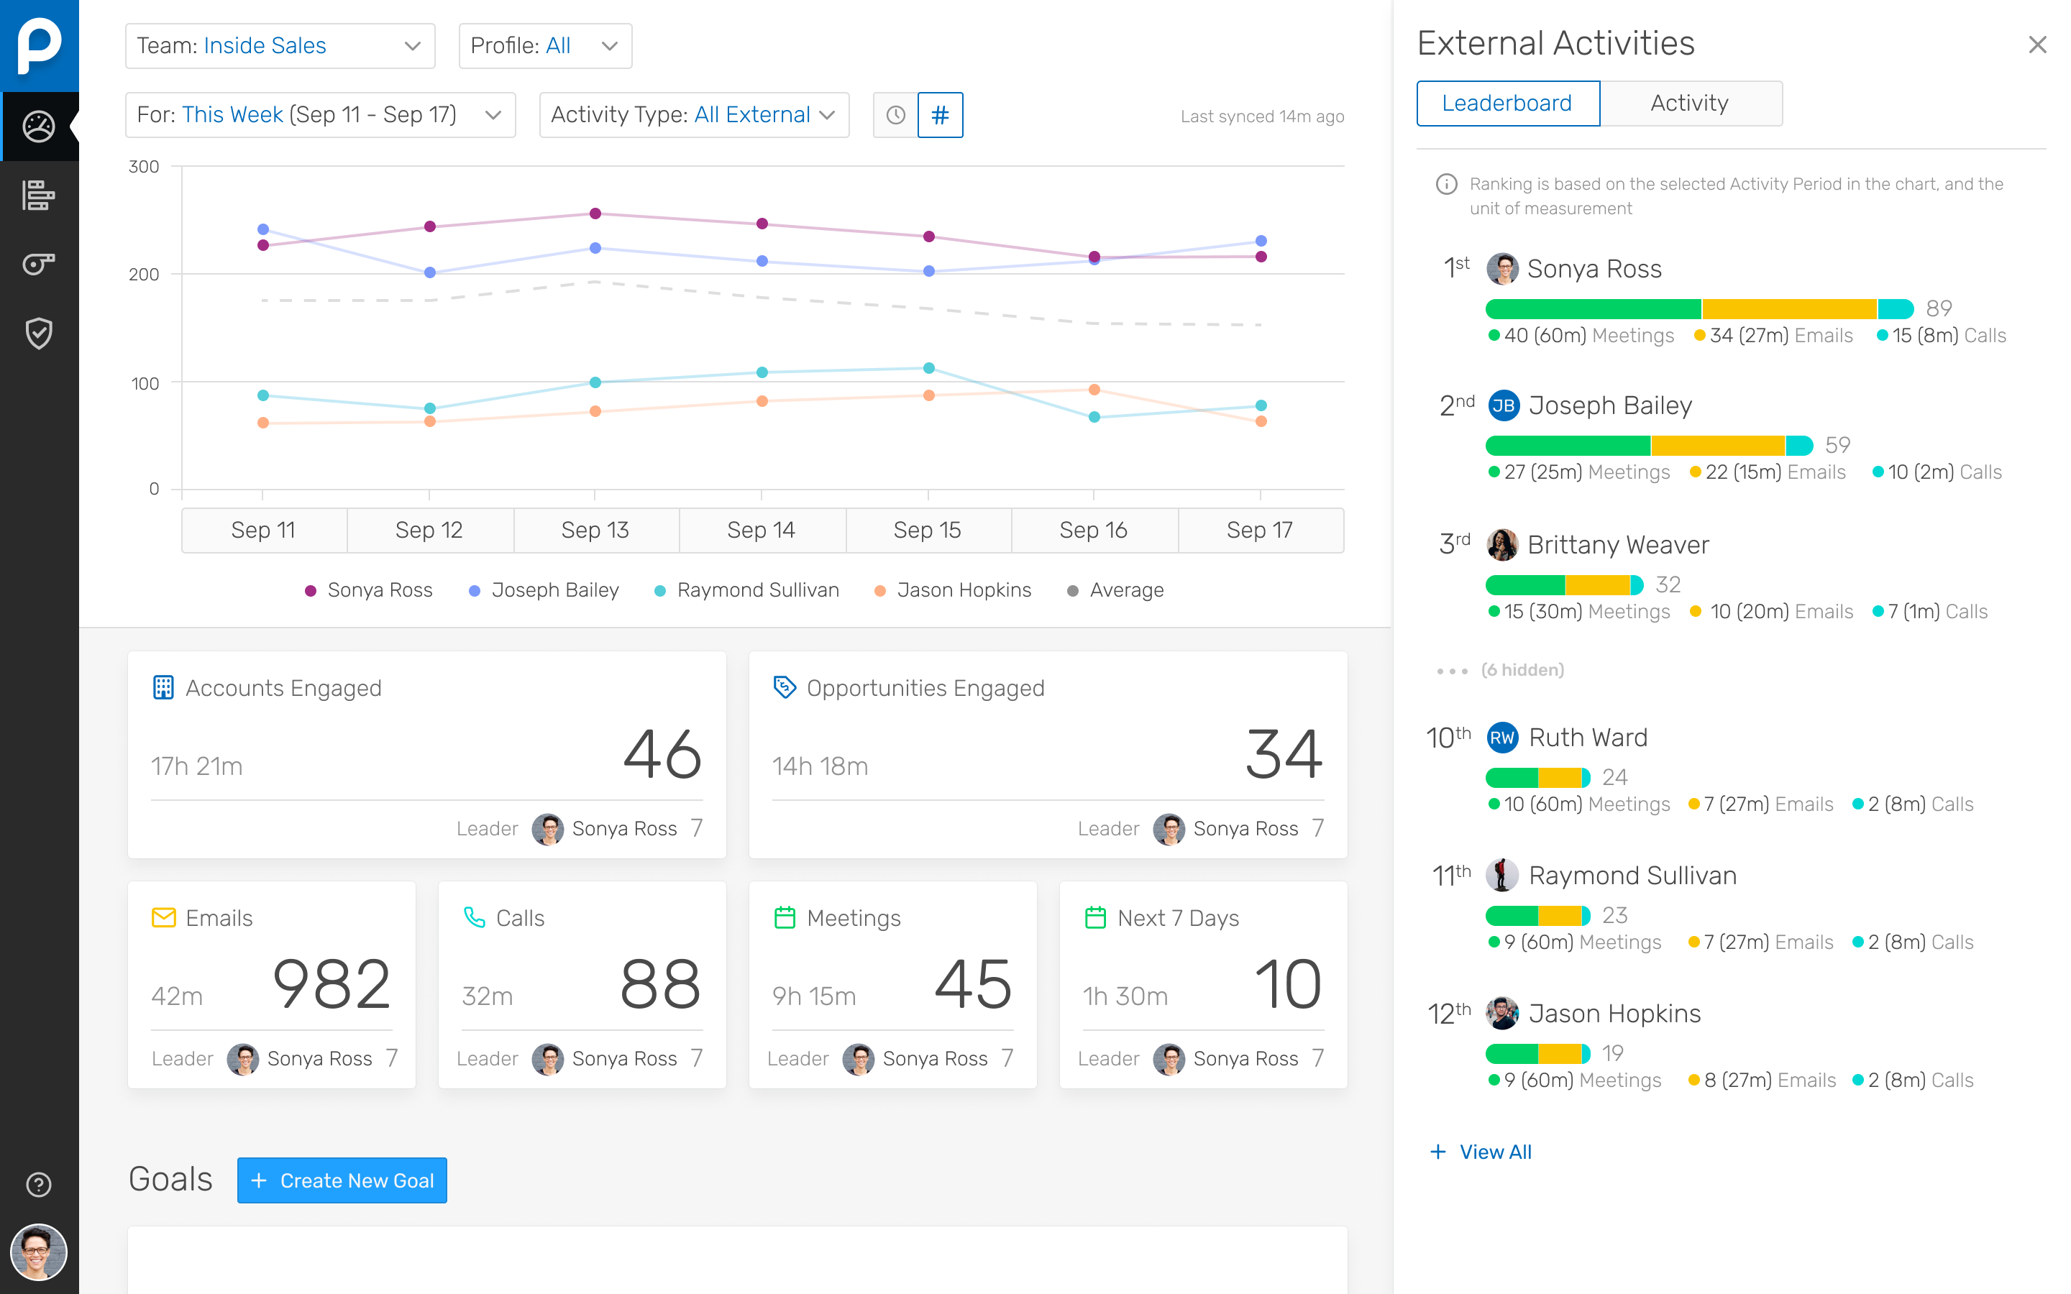Screen dimensions: 2071x1294
Task: Open the shield checkmark icon in sidebar
Action: click(x=39, y=333)
